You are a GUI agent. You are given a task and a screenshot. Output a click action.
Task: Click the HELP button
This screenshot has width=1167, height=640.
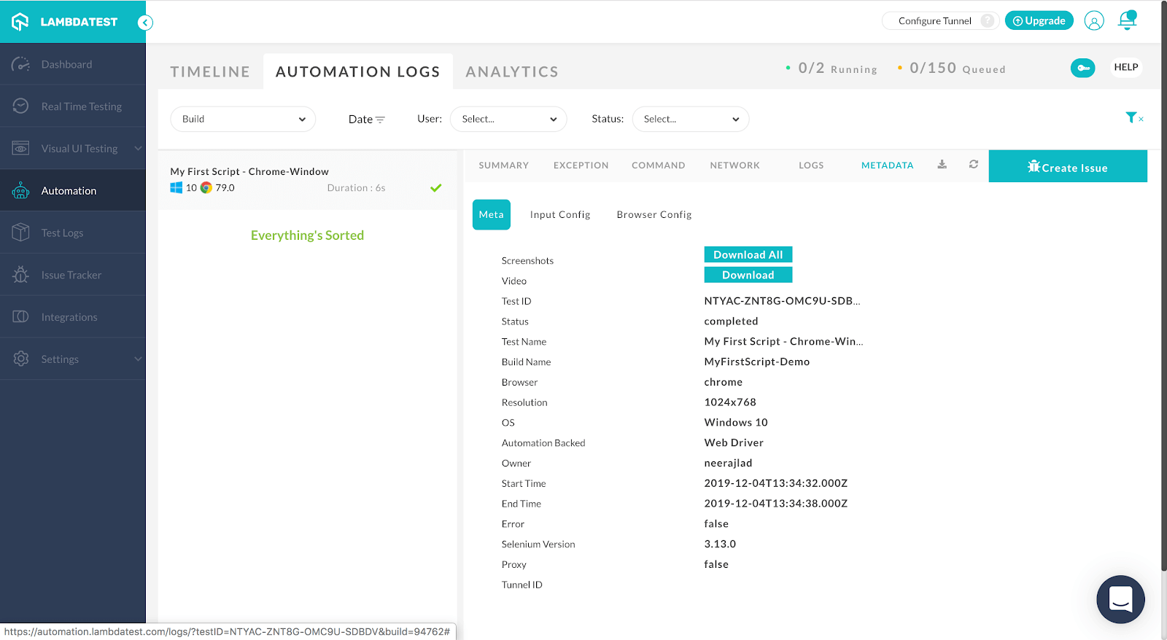1126,67
